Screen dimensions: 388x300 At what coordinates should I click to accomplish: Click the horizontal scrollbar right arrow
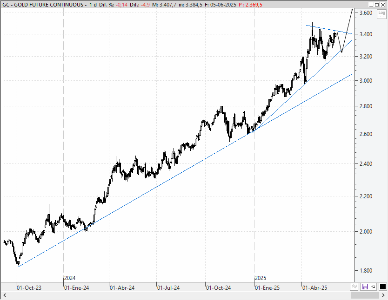point(383,295)
